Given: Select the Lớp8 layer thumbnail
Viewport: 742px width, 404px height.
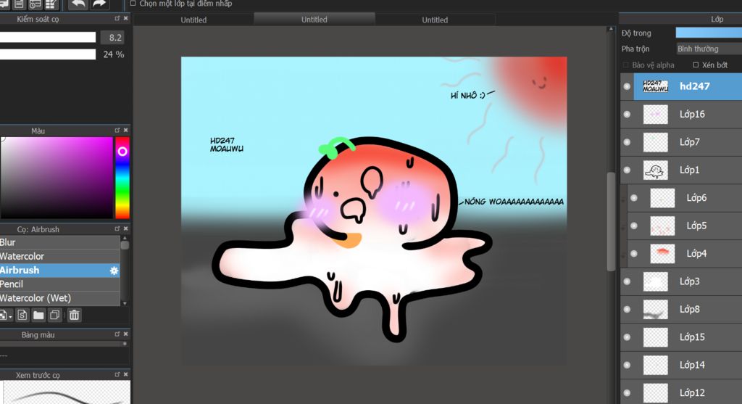Looking at the screenshot, I should pos(655,309).
